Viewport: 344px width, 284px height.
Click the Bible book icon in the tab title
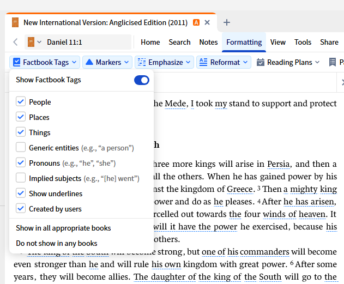click(x=15, y=22)
